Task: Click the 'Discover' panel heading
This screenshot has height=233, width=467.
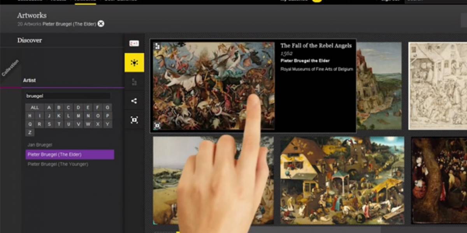Action: 30,40
